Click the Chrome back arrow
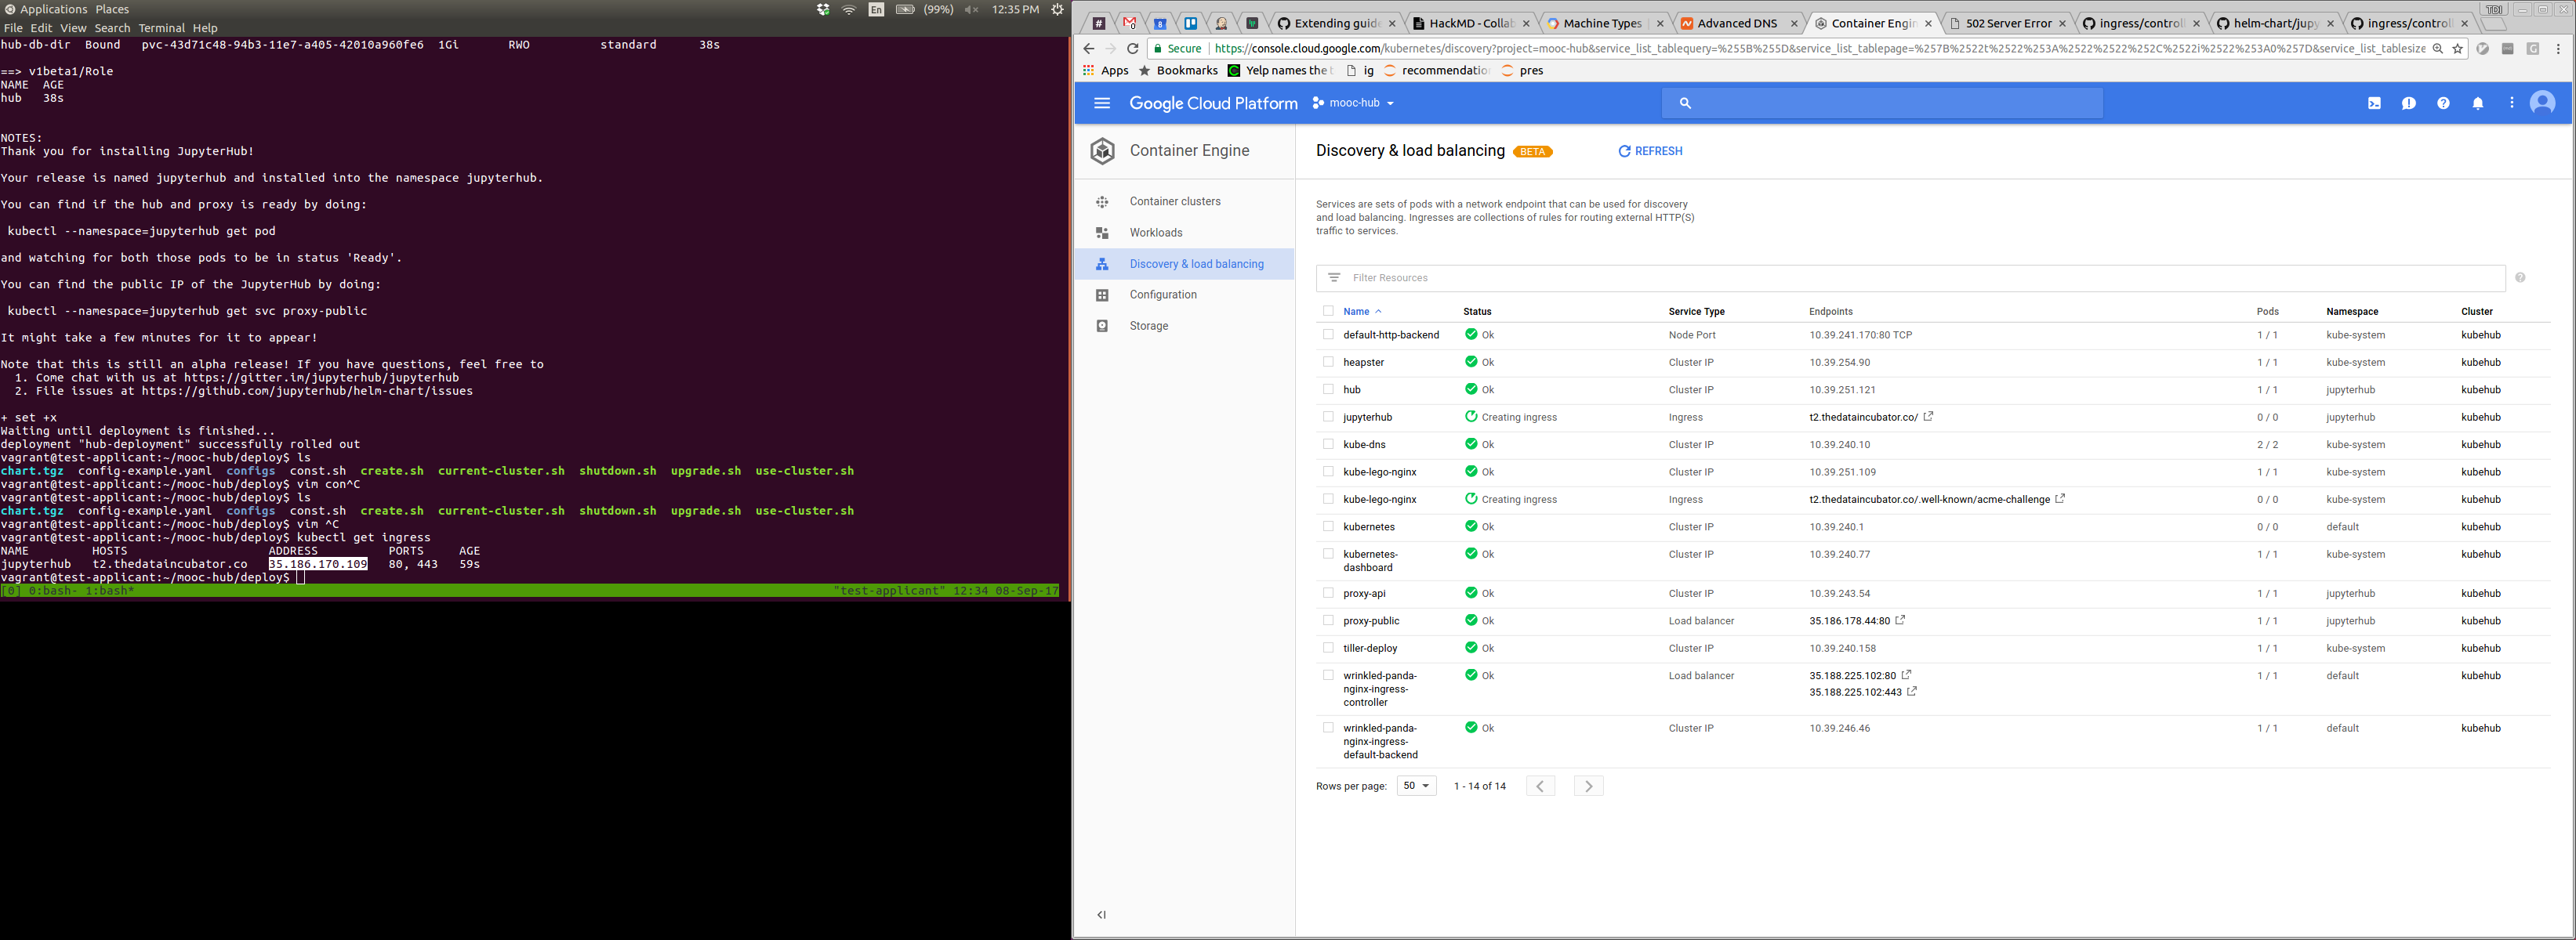 [1088, 48]
